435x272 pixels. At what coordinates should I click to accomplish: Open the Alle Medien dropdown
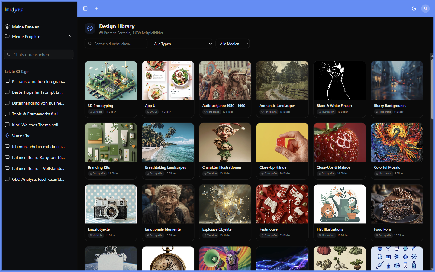(233, 44)
